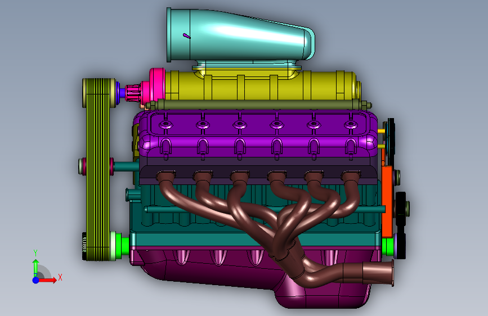Select the bright green crankshaft hub

pyautogui.click(x=123, y=245)
